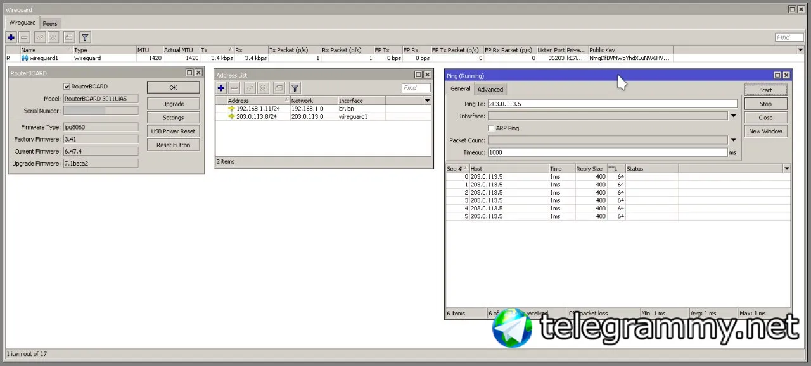Add new address in Address List toolbar
Screen dimensions: 811x366
click(221, 88)
